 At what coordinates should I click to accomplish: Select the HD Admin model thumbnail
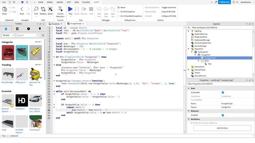[x=22, y=100]
